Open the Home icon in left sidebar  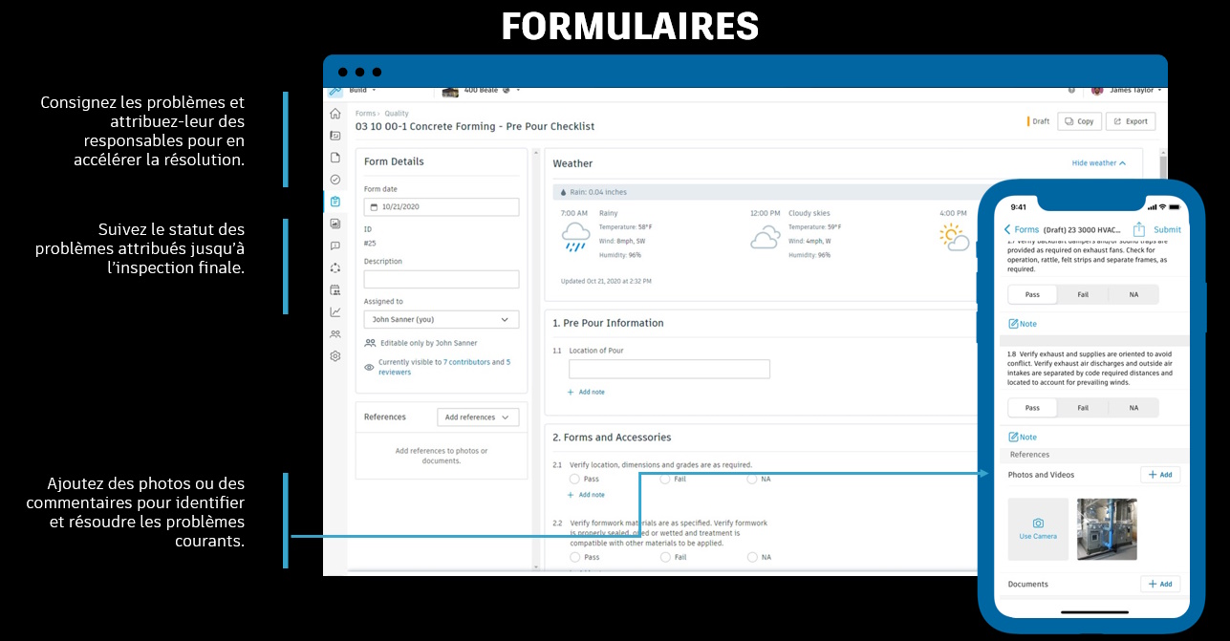[x=335, y=114]
